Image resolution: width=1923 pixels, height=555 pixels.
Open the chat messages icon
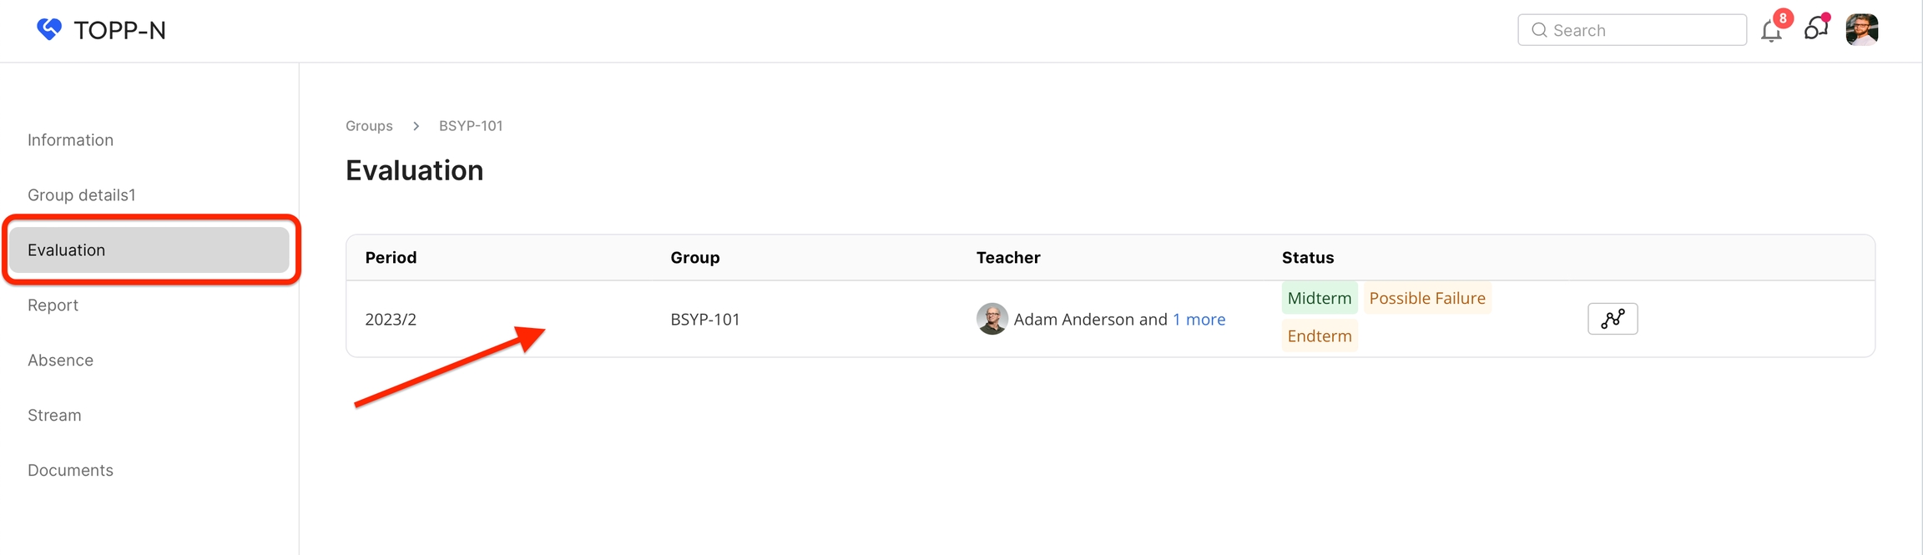pos(1814,30)
